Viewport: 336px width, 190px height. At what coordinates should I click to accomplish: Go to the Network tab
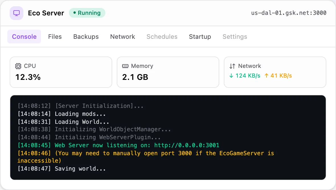coord(122,37)
